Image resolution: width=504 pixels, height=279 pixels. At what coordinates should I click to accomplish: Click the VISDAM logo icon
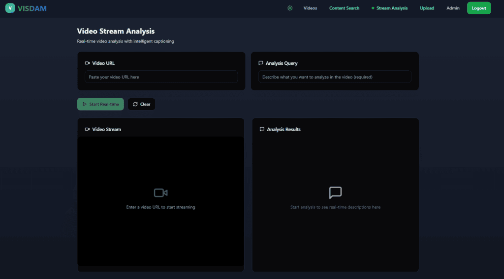pos(10,8)
